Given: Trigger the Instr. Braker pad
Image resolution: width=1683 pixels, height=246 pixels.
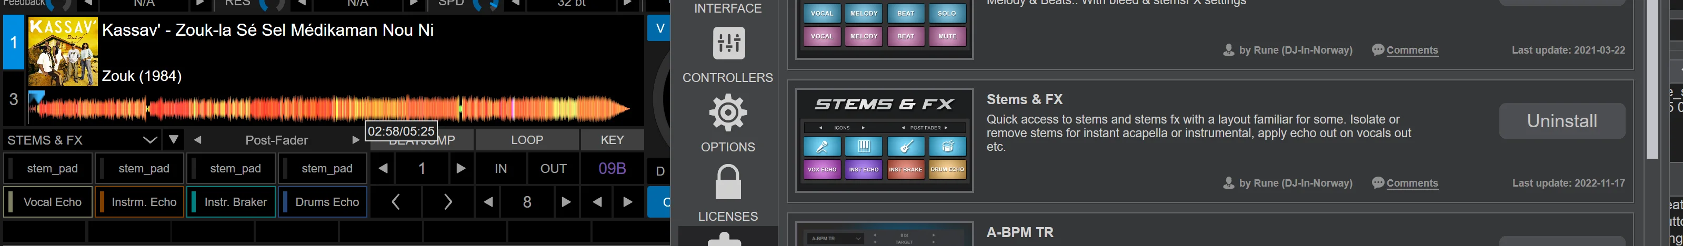Looking at the screenshot, I should point(231,202).
